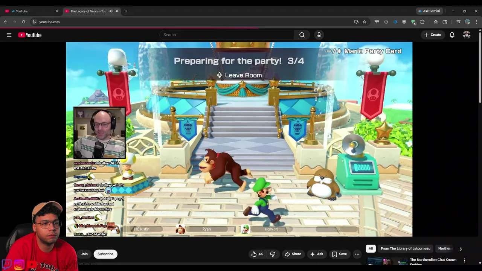The image size is (482, 271).
Task: Select the All filter chip
Action: pyautogui.click(x=371, y=248)
